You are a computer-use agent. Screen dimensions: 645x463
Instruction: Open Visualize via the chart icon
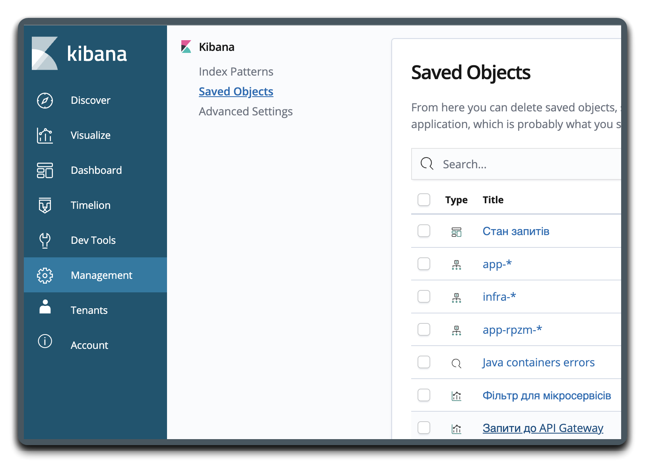tap(45, 135)
